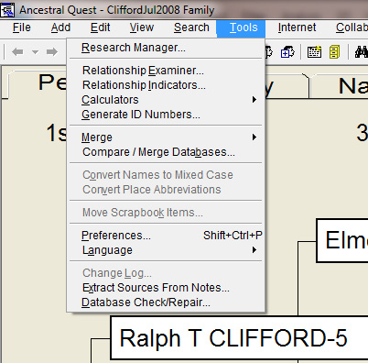Open Preferences from Tools menu
This screenshot has height=363, width=368.
[166, 236]
